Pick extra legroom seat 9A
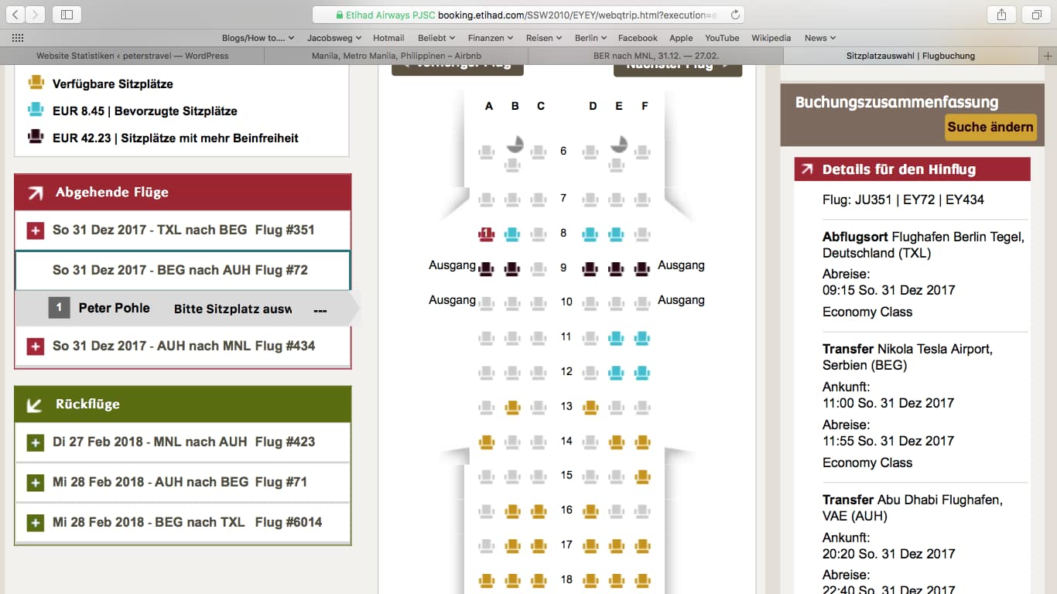Image resolution: width=1057 pixels, height=594 pixels. coord(486,268)
